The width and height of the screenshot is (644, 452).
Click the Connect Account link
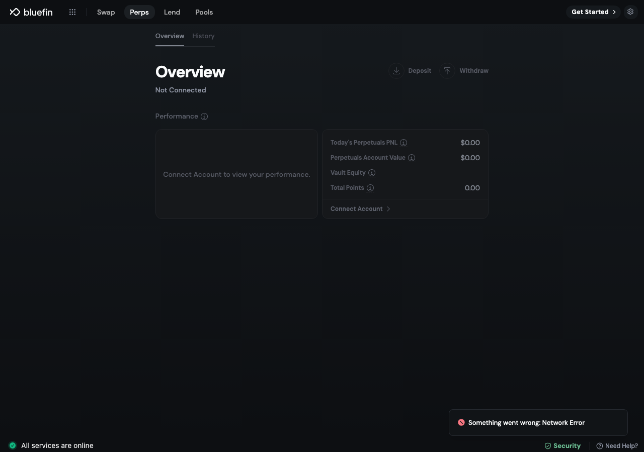coord(357,209)
